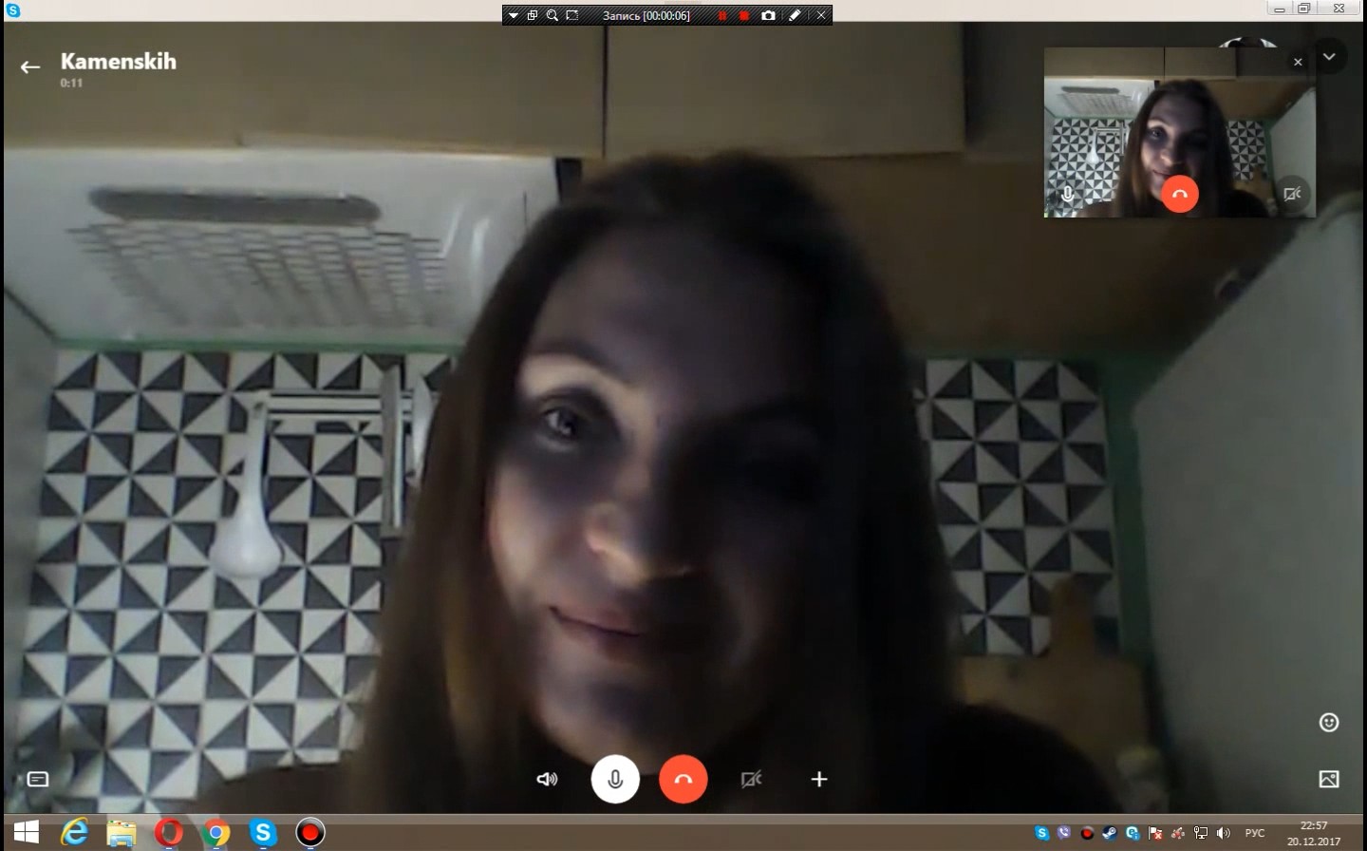Open the network status tray icon
The image size is (1367, 851).
tap(1201, 833)
